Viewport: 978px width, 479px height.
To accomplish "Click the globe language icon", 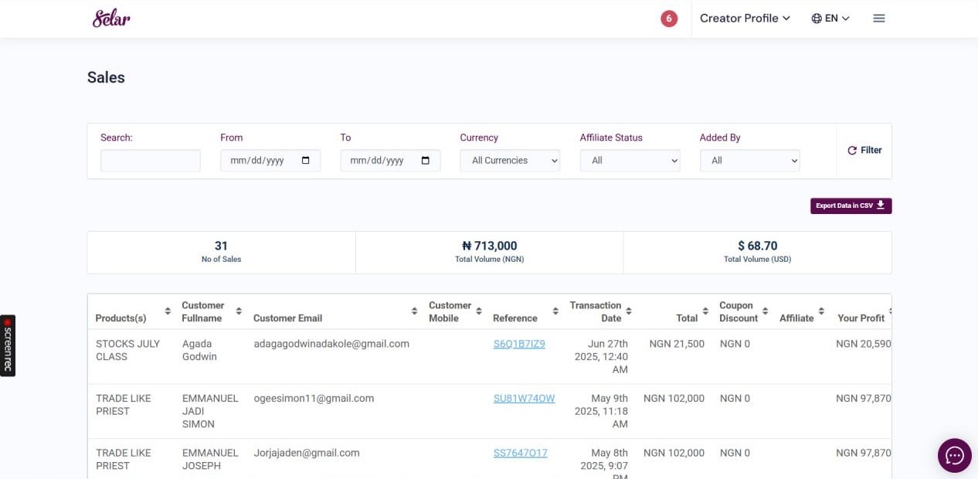I will tap(817, 19).
